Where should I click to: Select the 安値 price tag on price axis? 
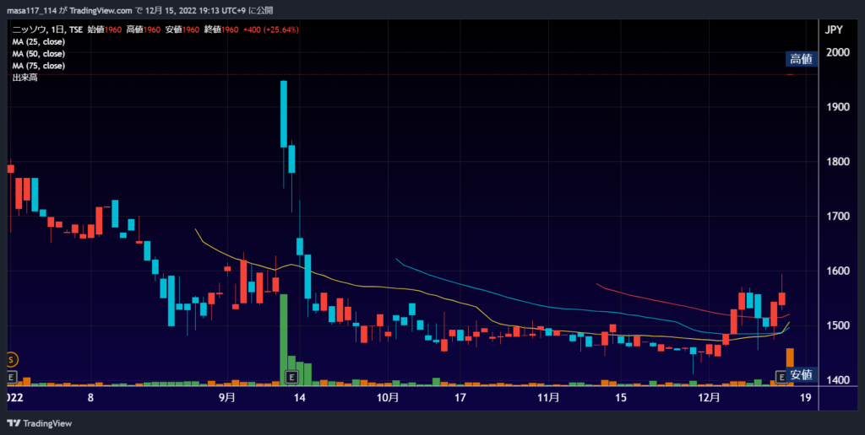802,375
